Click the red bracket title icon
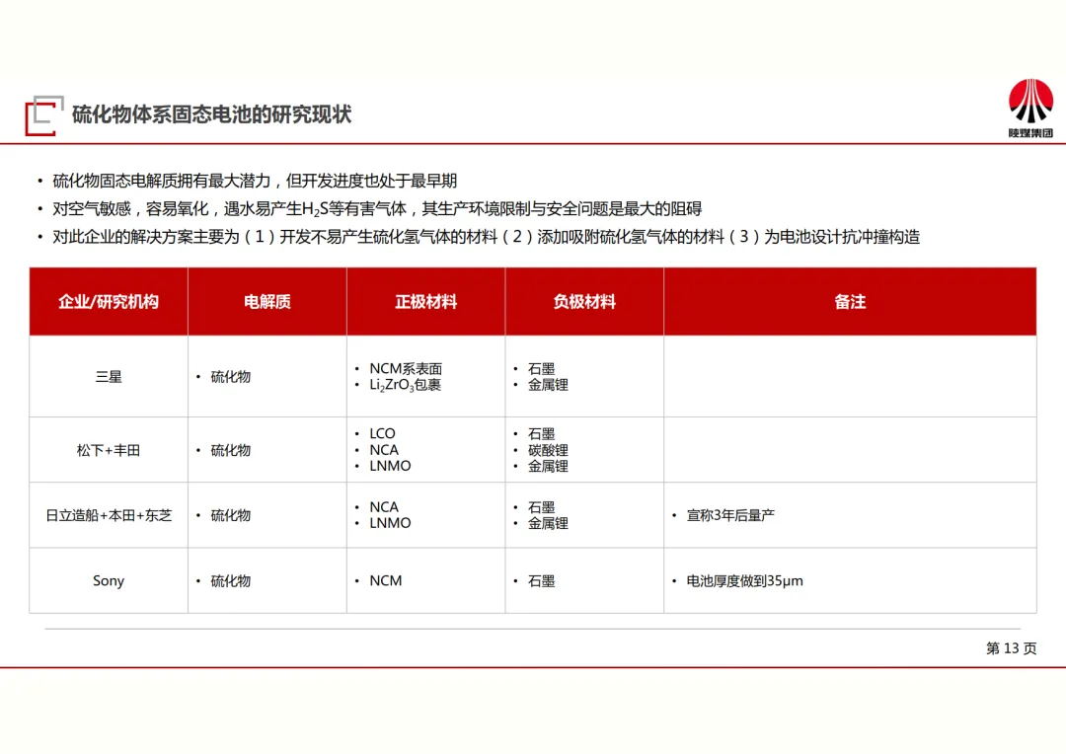This screenshot has width=1066, height=754. pos(44,115)
